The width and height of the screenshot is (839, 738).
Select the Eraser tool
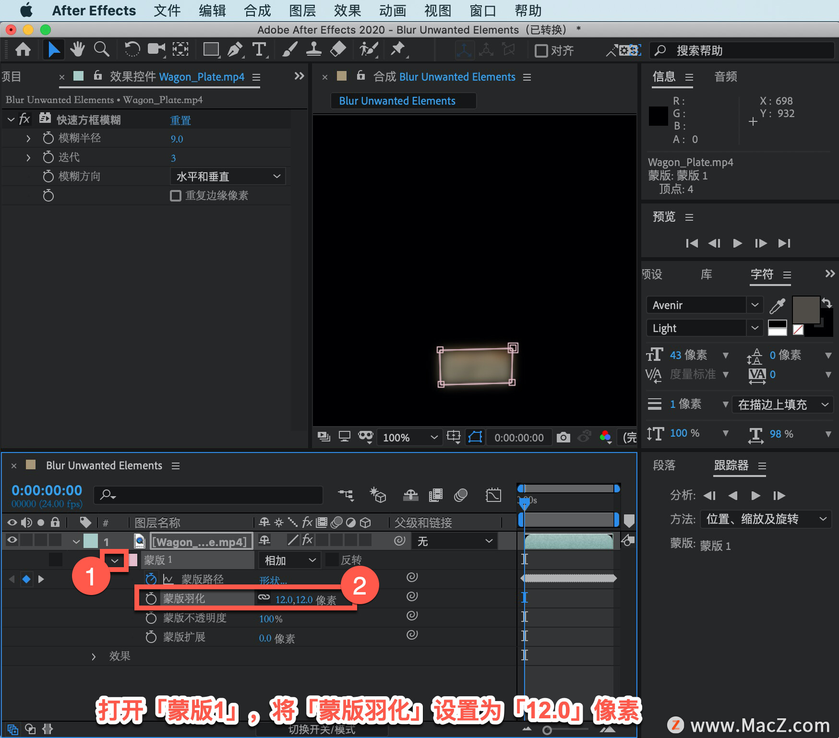click(x=338, y=50)
